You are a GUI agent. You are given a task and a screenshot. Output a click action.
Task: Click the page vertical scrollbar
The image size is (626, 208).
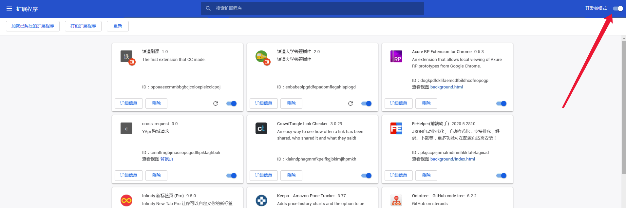[624, 108]
